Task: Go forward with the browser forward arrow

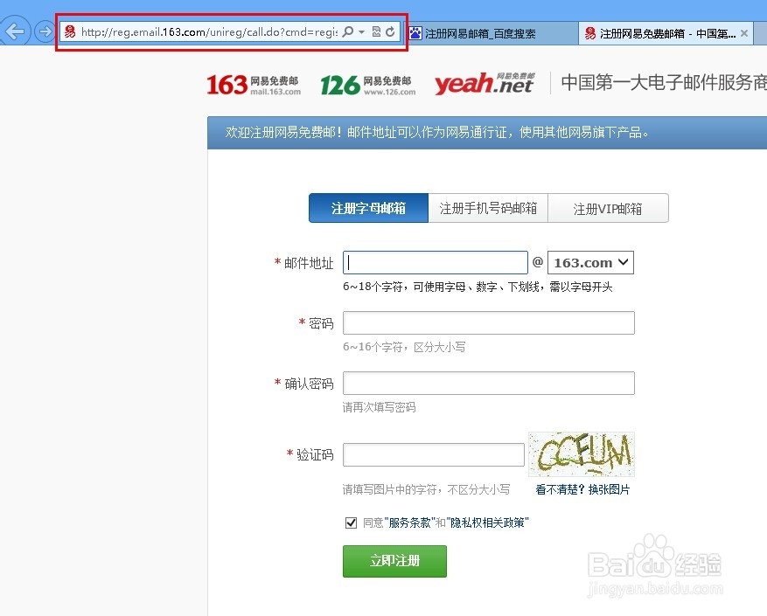Action: click(45, 31)
